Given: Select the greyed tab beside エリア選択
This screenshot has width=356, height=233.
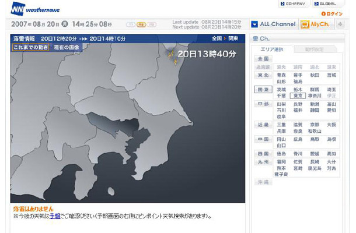Looking at the screenshot, I should pos(314,49).
